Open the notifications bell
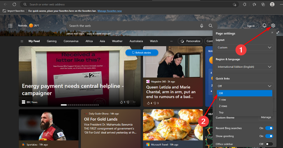Screen dimensions: 283x148 pyautogui.click(x=265, y=26)
